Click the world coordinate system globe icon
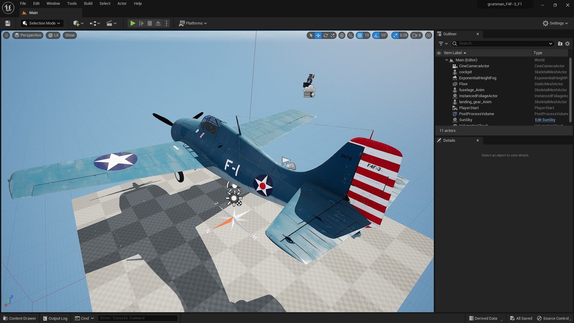 (x=342, y=35)
